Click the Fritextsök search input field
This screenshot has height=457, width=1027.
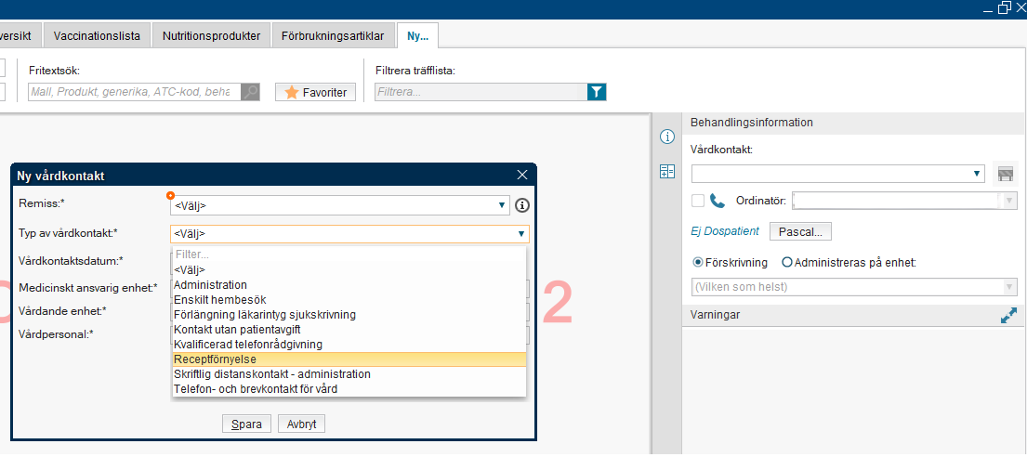[134, 92]
